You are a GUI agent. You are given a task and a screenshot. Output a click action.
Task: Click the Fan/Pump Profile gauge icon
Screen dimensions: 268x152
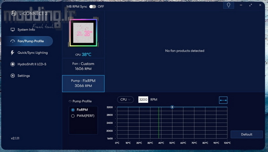13,41
